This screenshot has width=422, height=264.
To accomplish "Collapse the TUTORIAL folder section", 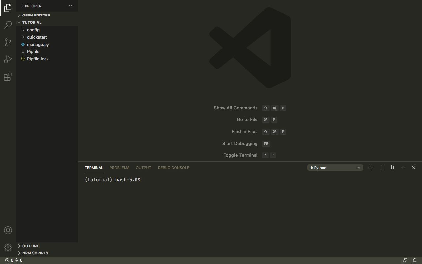I will [x=47, y=22].
